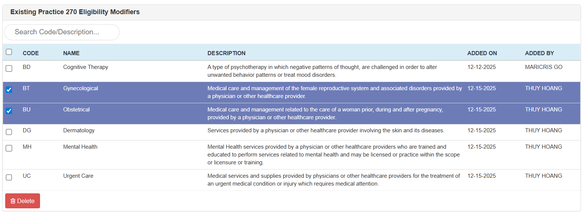Click the Existing Practice 270 Eligibility Modifiers heading
Image resolution: width=584 pixels, height=215 pixels.
[x=75, y=12]
